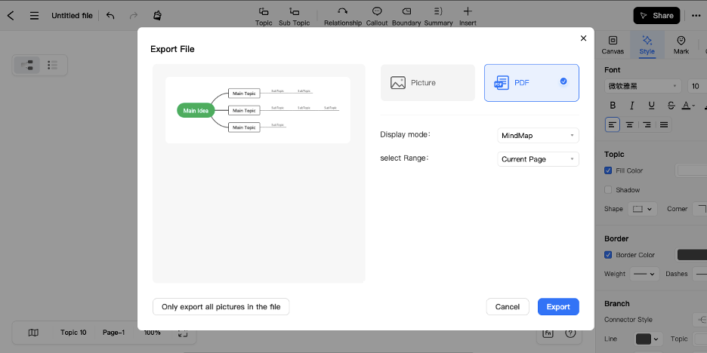Toggle the Border Color checkbox
Image resolution: width=707 pixels, height=353 pixels.
point(608,255)
